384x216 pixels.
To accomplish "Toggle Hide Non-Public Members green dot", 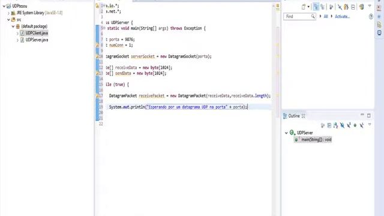I will (355, 125).
